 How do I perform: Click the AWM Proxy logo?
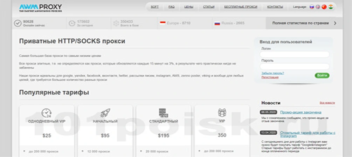[40, 8]
